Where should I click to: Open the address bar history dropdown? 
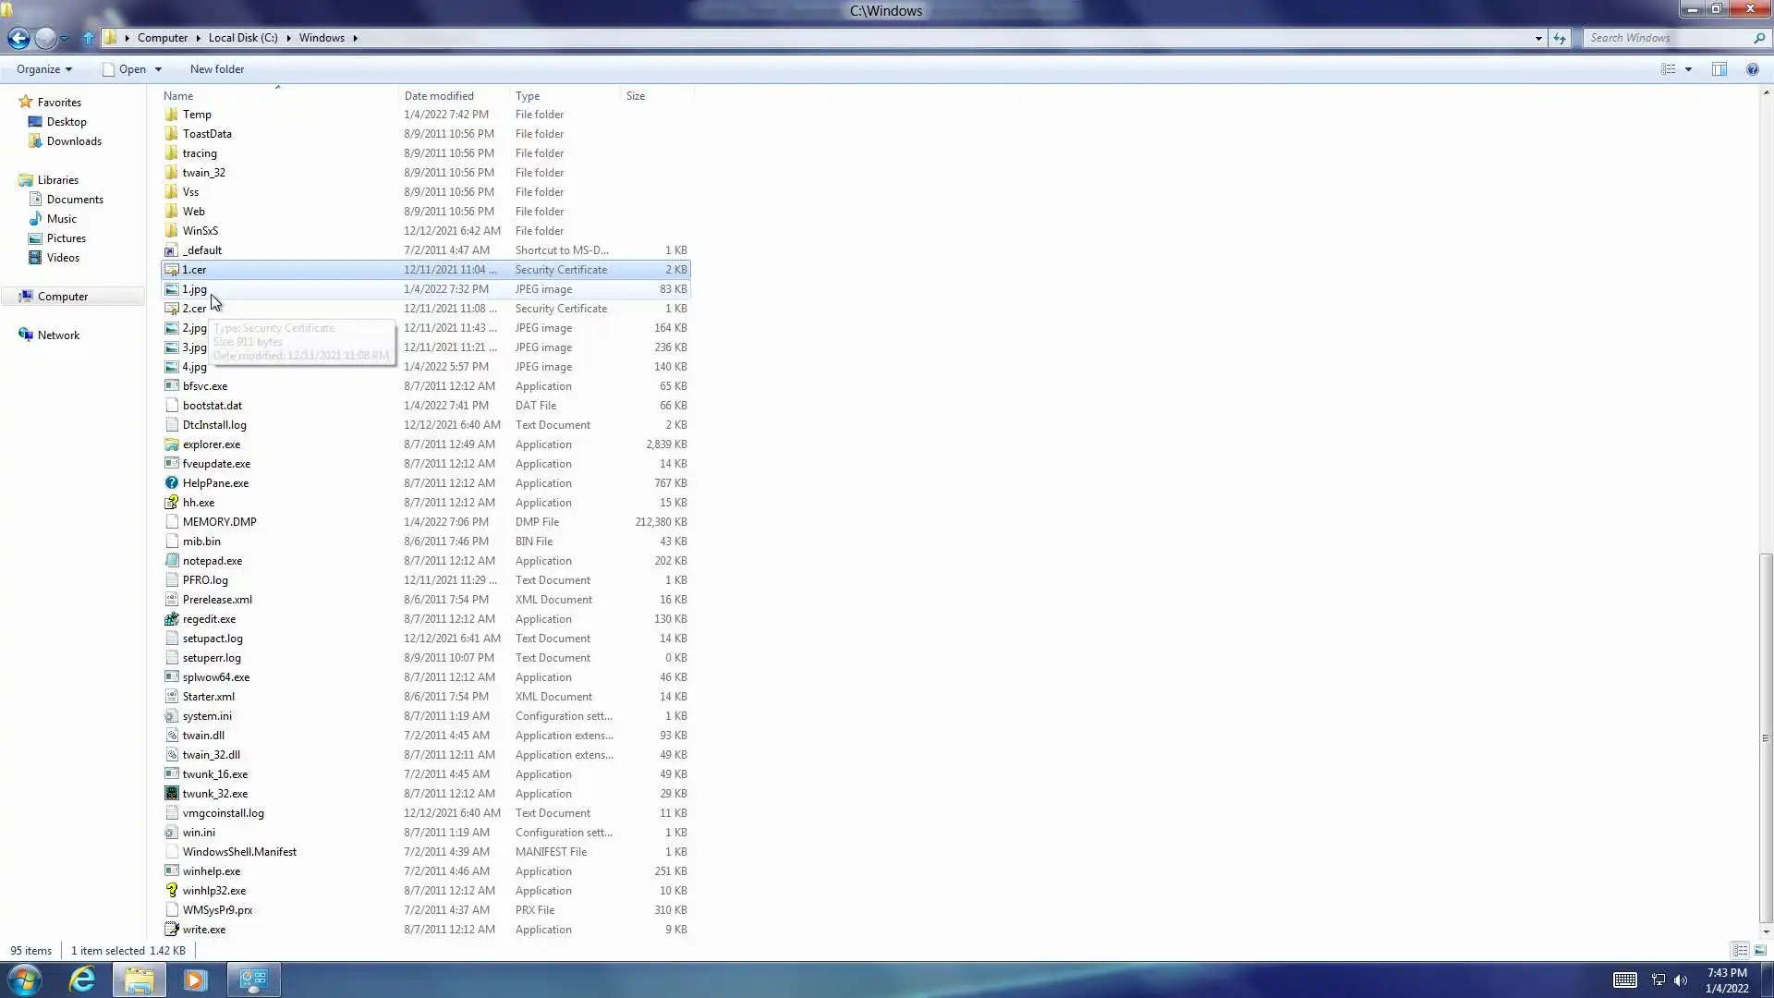point(1538,38)
